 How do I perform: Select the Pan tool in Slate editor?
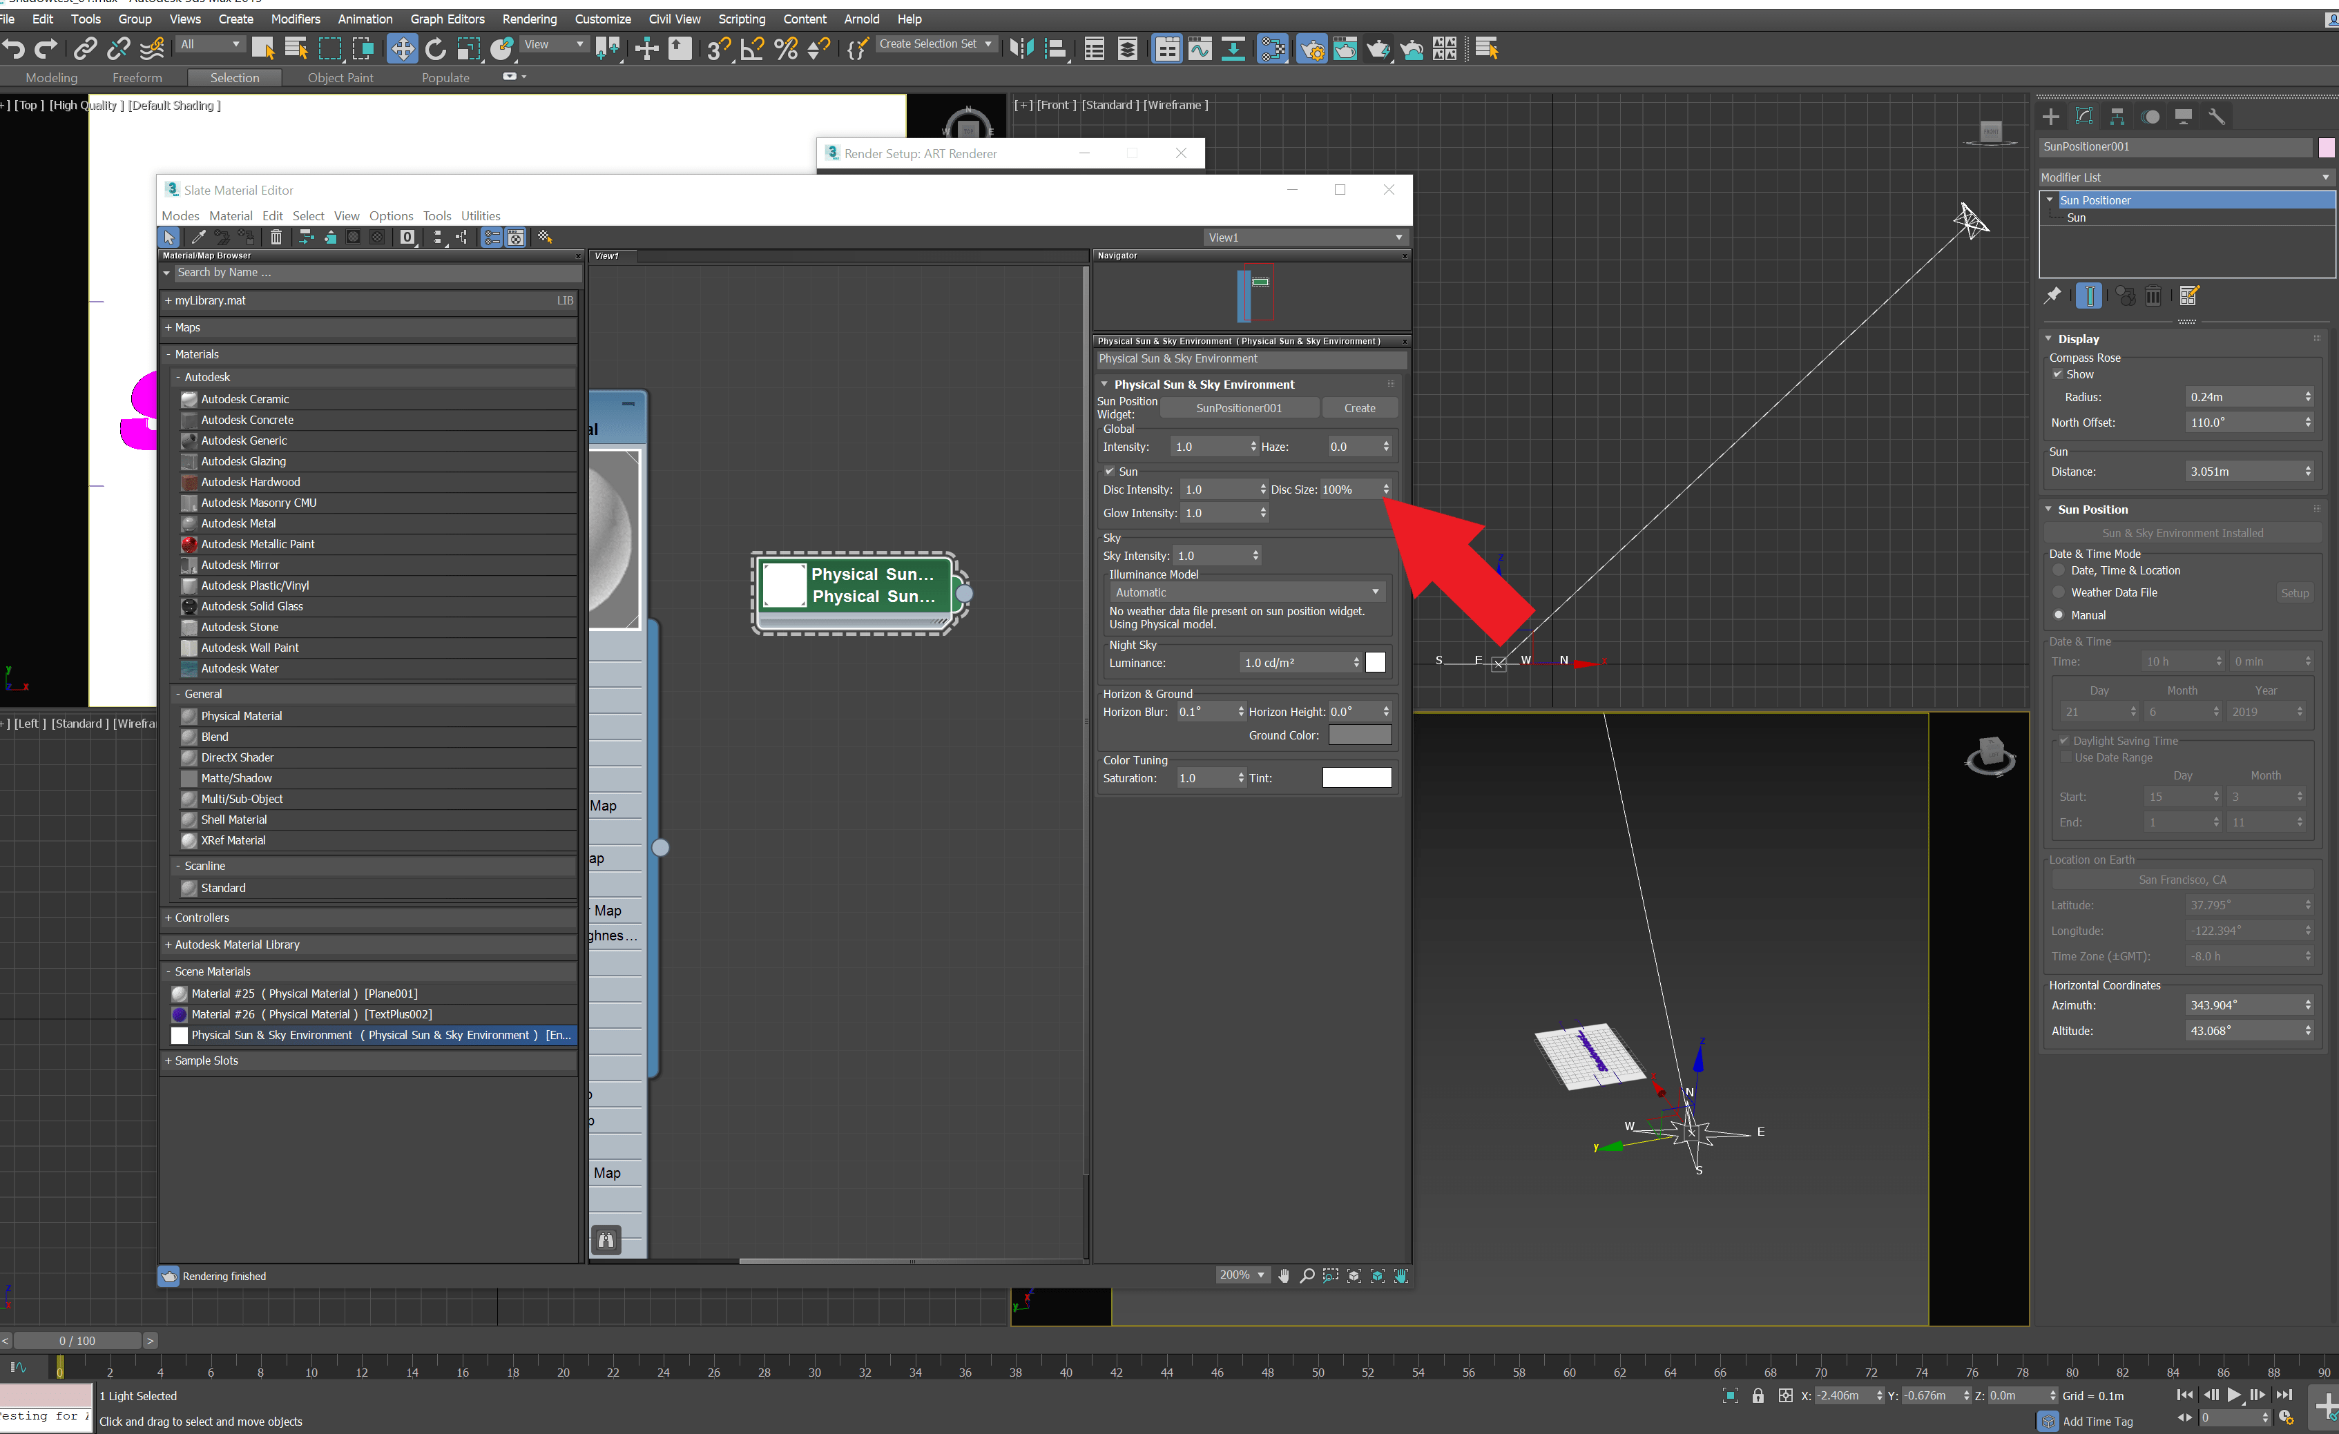click(x=1284, y=1275)
